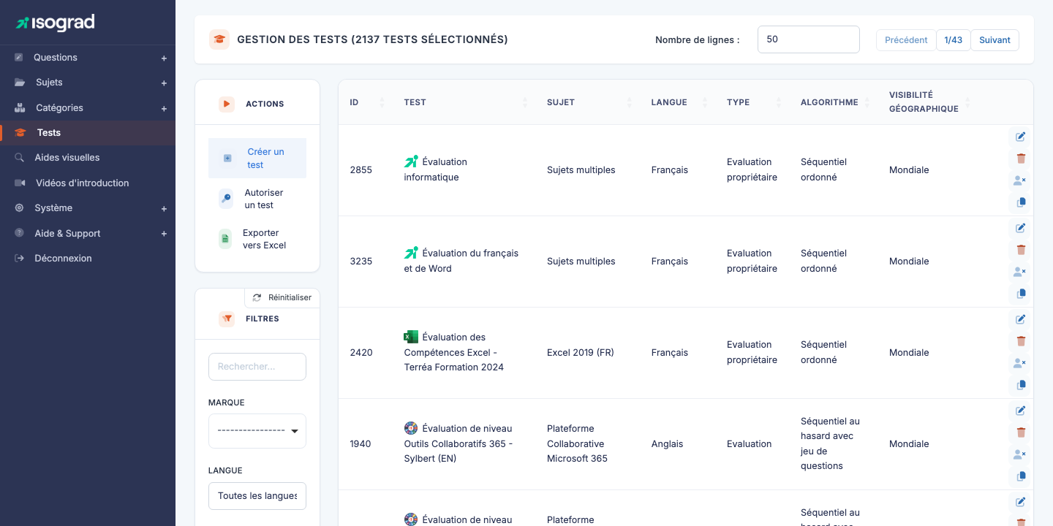The width and height of the screenshot is (1053, 526).
Task: Delete test 2855 with trash icon
Action: [1021, 159]
